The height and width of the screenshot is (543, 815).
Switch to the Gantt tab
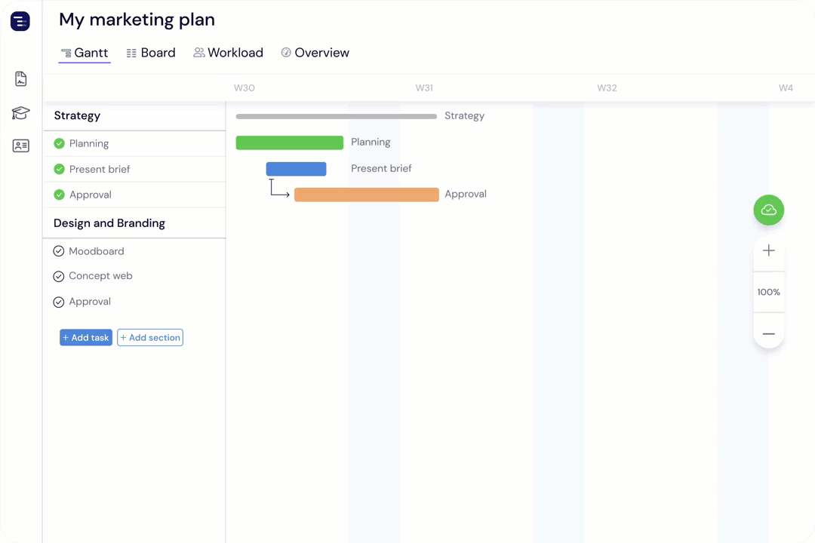pos(85,53)
